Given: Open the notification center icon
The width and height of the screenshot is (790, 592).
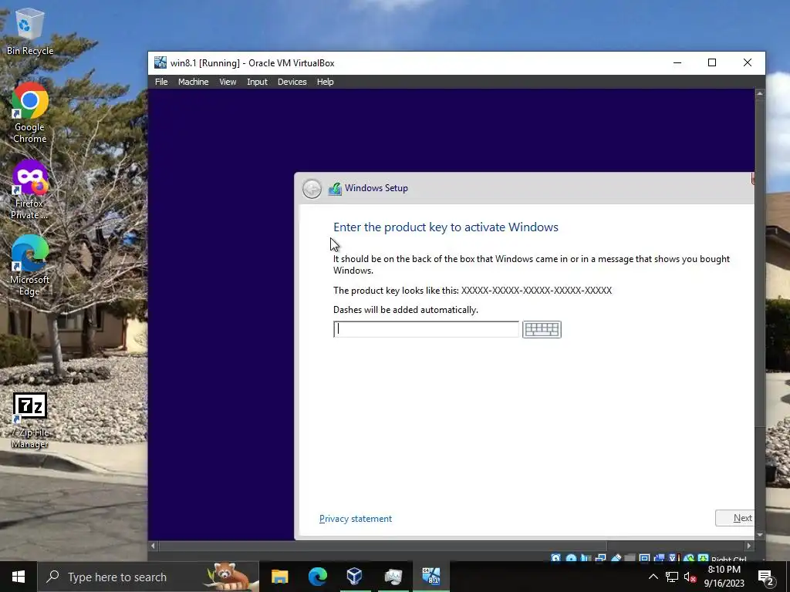Looking at the screenshot, I should (766, 577).
